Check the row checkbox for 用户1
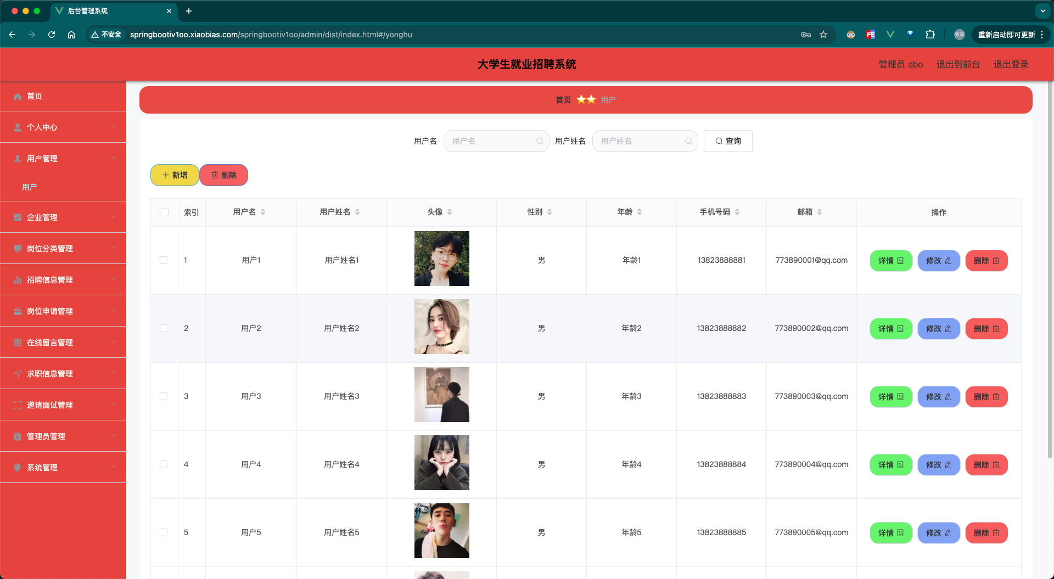 (x=164, y=260)
